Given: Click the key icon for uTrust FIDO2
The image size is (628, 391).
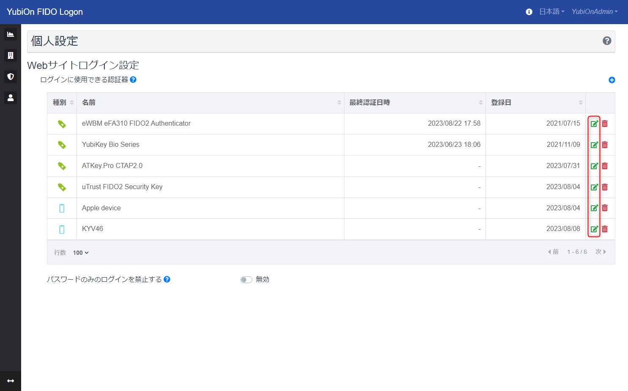Looking at the screenshot, I should pos(62,187).
